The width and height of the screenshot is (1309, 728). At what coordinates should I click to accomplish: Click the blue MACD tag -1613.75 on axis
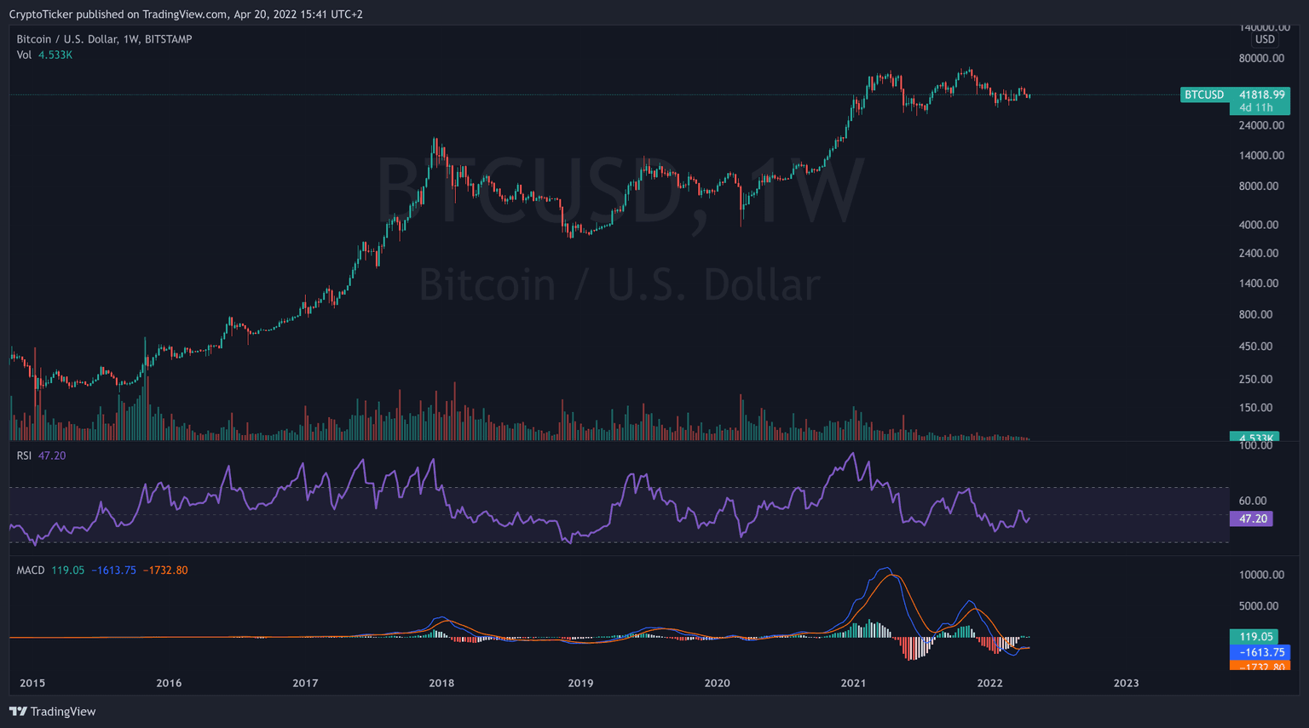1260,652
